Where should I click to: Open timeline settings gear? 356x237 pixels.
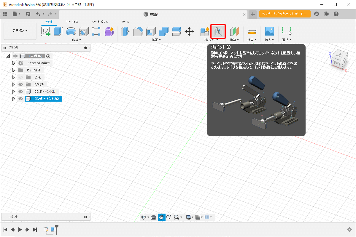click(x=349, y=230)
